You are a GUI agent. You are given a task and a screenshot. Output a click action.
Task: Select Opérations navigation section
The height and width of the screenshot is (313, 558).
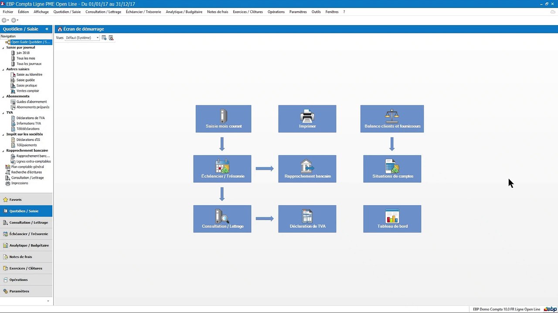coord(26,280)
